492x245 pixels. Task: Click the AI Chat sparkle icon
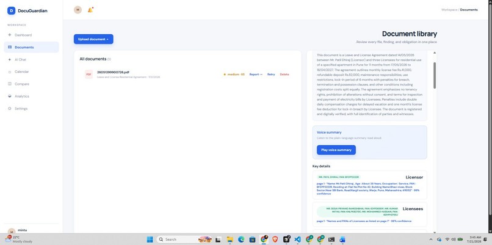point(9,59)
